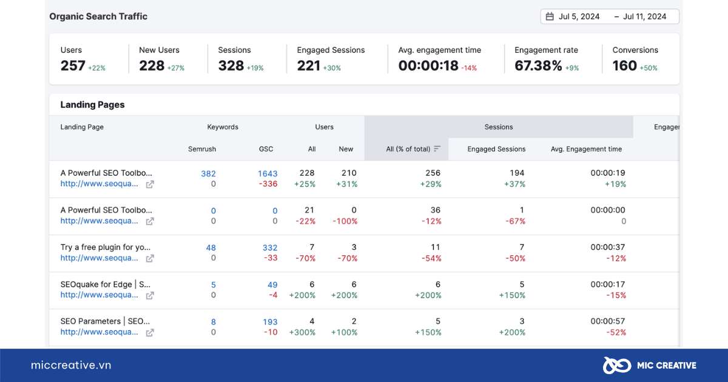The width and height of the screenshot is (728, 382).
Task: Open URL link under Try a free plugin
Action: point(99,258)
